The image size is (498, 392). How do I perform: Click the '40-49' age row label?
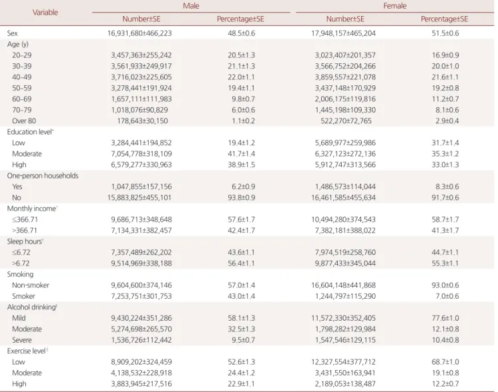(x=22, y=77)
